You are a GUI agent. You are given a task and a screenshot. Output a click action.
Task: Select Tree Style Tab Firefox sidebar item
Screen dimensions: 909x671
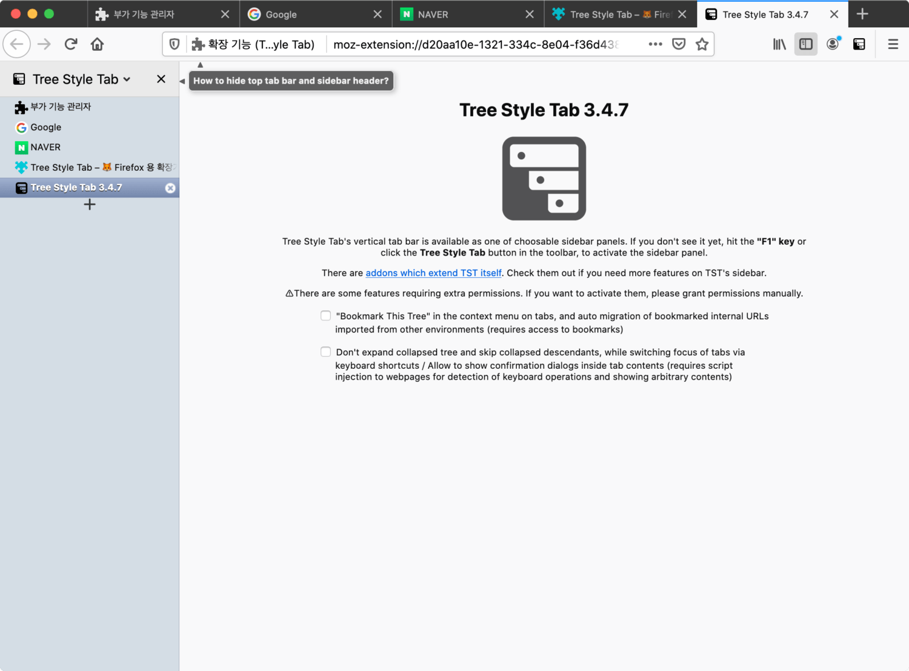pyautogui.click(x=90, y=167)
